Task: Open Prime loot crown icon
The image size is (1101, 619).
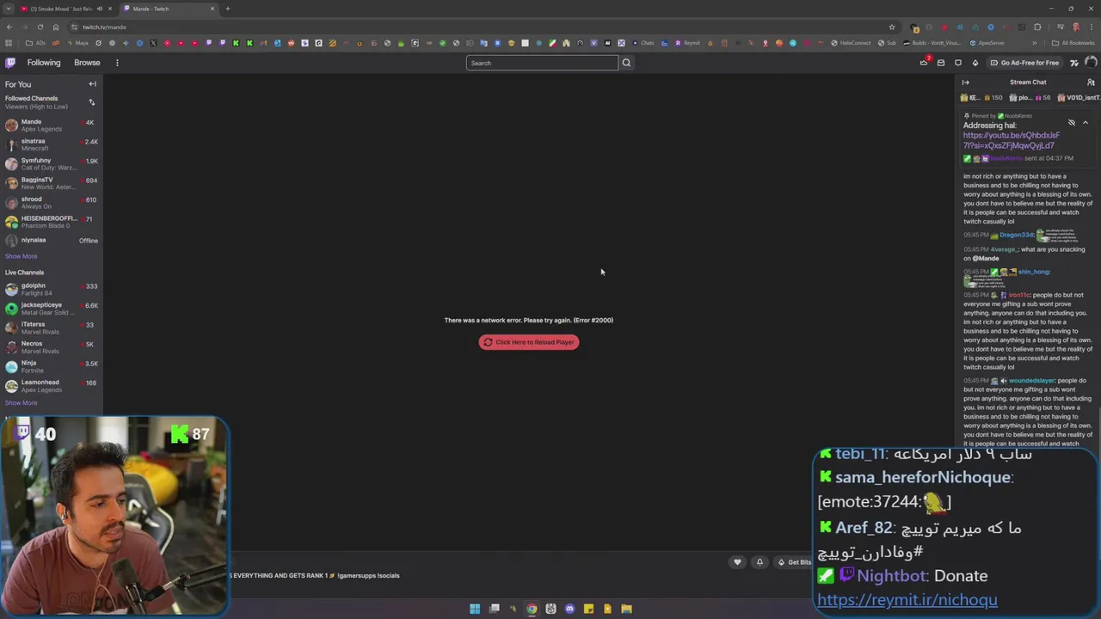Action: pyautogui.click(x=925, y=63)
